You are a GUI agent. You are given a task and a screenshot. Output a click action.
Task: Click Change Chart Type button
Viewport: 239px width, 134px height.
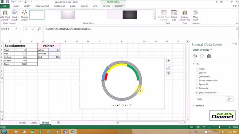[184, 15]
